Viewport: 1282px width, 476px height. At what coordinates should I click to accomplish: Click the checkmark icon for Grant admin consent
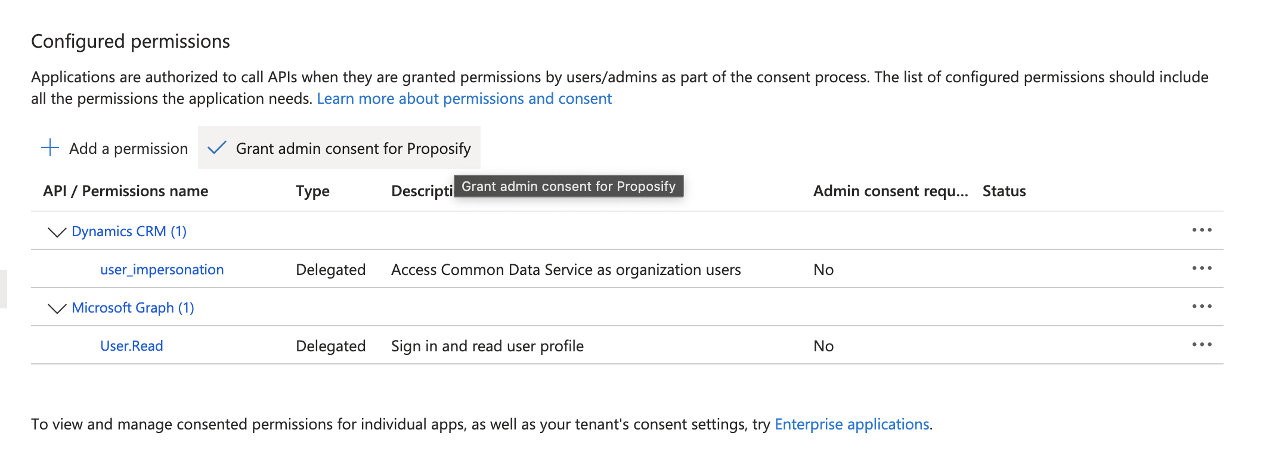216,147
